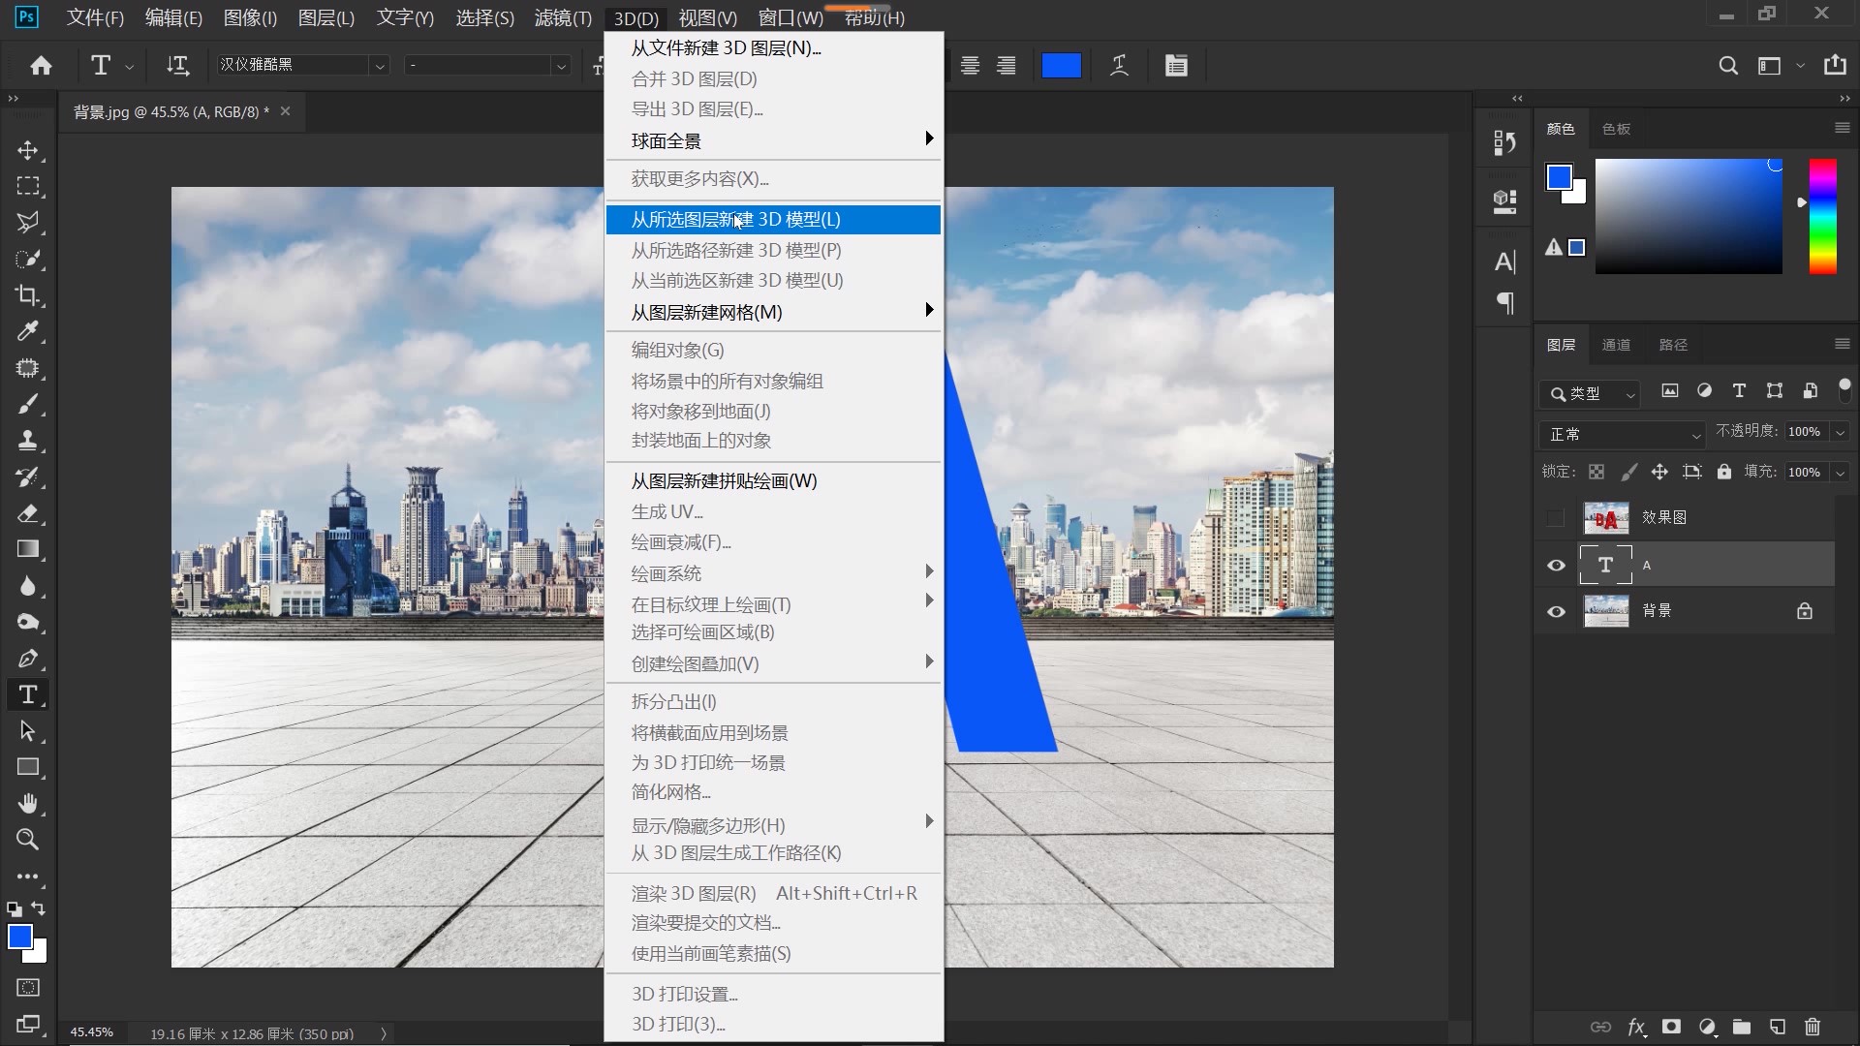Choose 从图层新建拼贴绘画(W)
The image size is (1860, 1046).
(773, 481)
